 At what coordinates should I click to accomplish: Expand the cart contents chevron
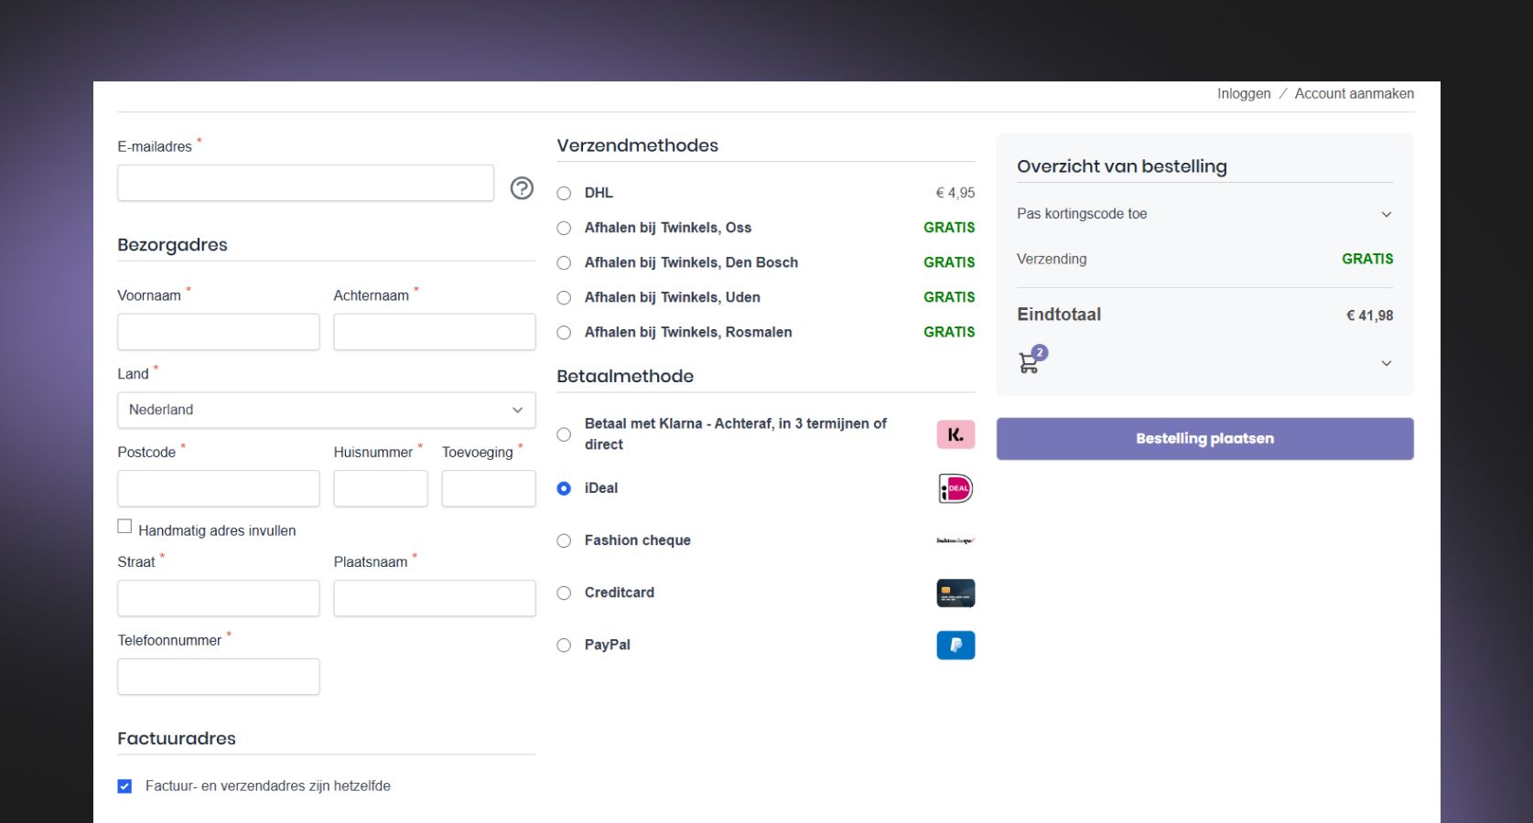coord(1387,363)
